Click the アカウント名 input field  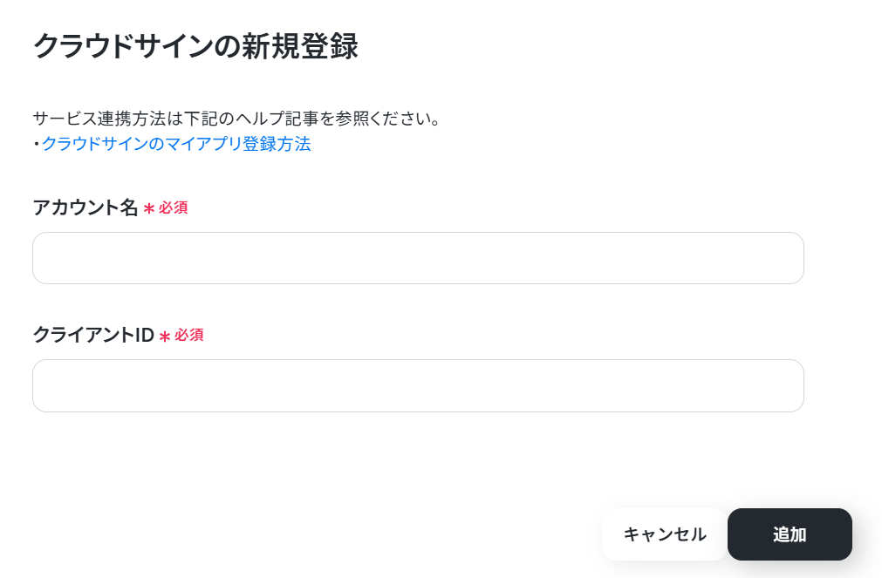point(418,258)
